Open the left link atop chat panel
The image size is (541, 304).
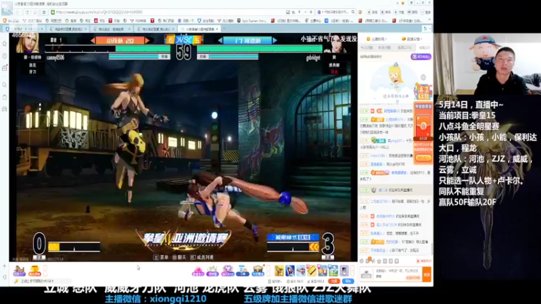(x=377, y=39)
